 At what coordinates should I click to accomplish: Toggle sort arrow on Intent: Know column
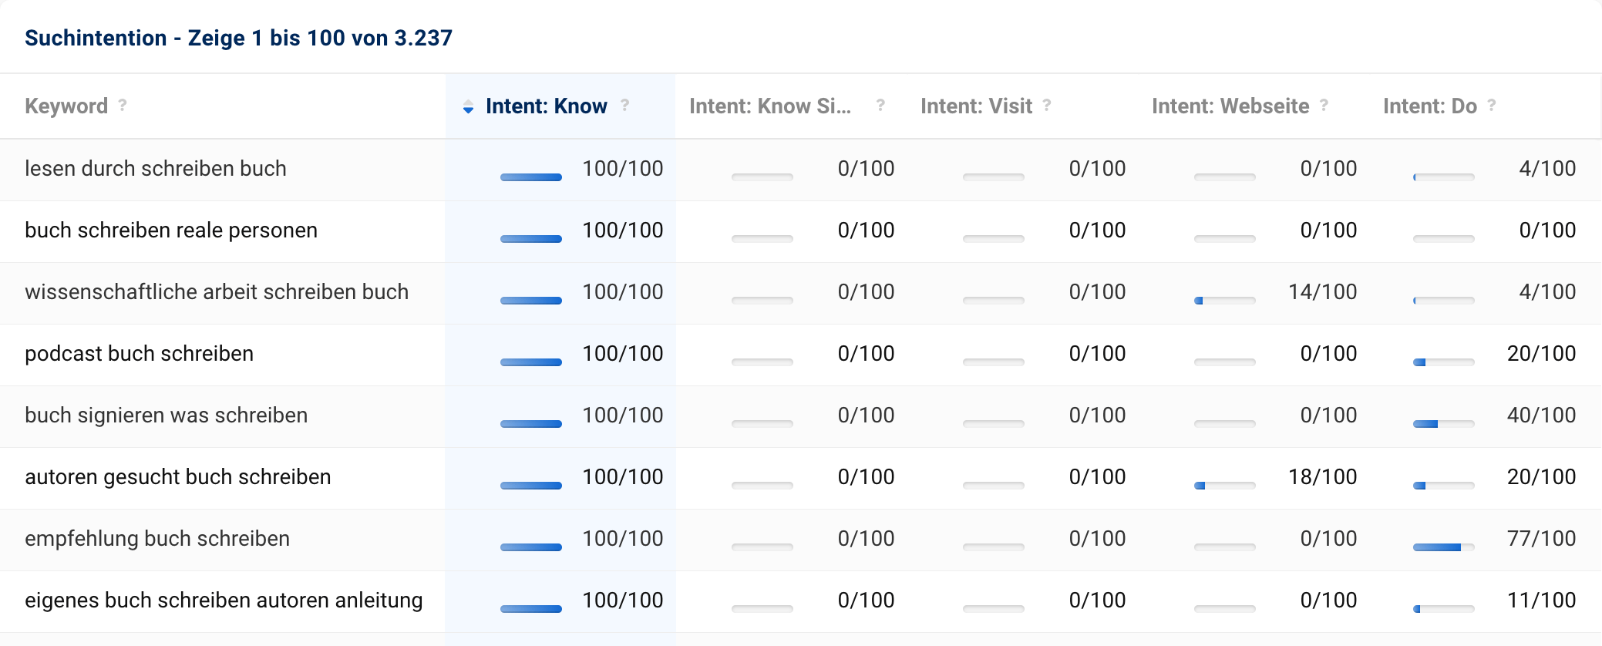tap(468, 107)
